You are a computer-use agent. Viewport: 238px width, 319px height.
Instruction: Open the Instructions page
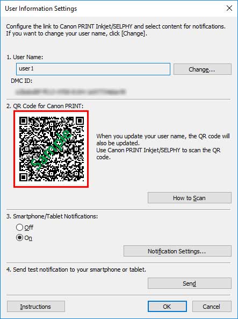(x=36, y=307)
